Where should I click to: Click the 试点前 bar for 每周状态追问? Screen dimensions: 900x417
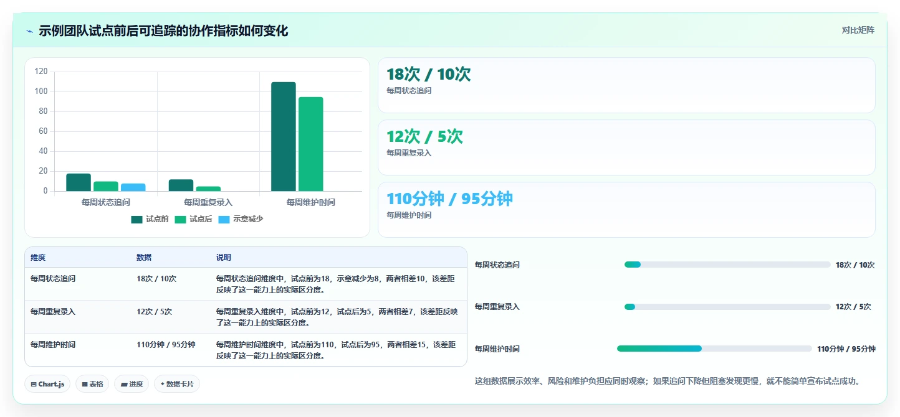pyautogui.click(x=79, y=182)
